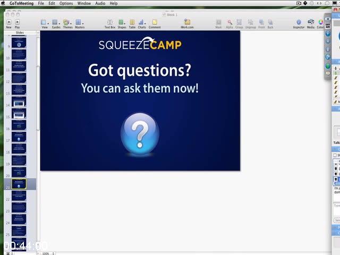
Task: Click the microphone icon on GoToMeeting grab tab
Action: click(x=328, y=49)
